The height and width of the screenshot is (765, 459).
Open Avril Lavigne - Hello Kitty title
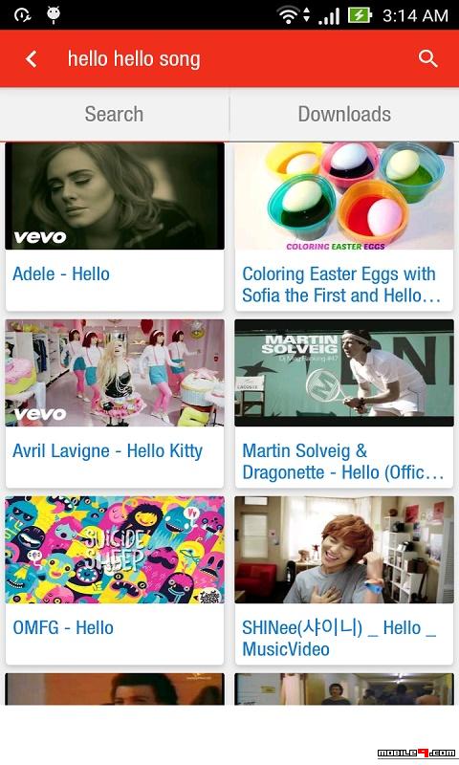point(107,450)
